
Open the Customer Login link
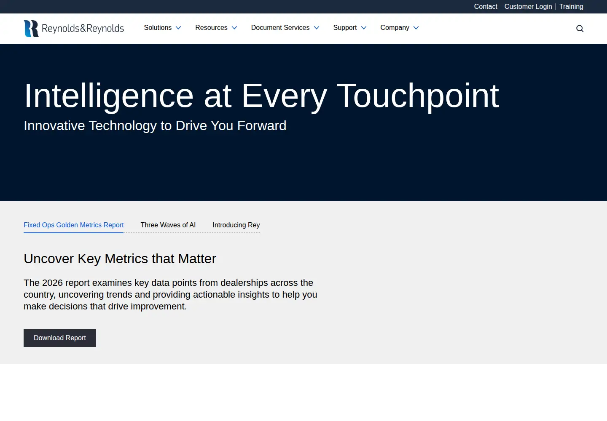(528, 7)
